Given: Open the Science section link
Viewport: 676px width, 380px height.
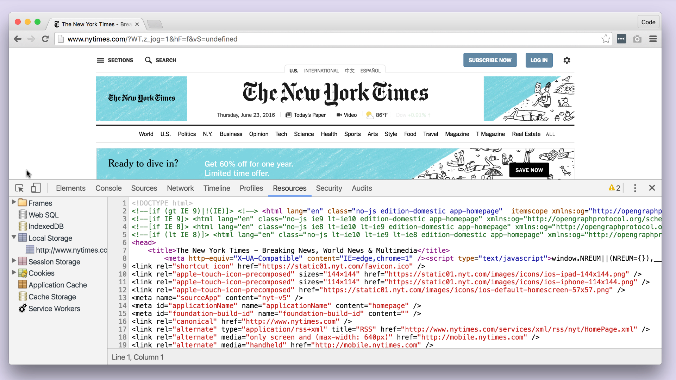Looking at the screenshot, I should tap(304, 134).
